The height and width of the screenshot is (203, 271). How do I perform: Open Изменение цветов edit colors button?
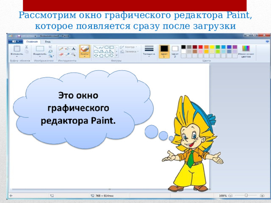click(x=246, y=52)
